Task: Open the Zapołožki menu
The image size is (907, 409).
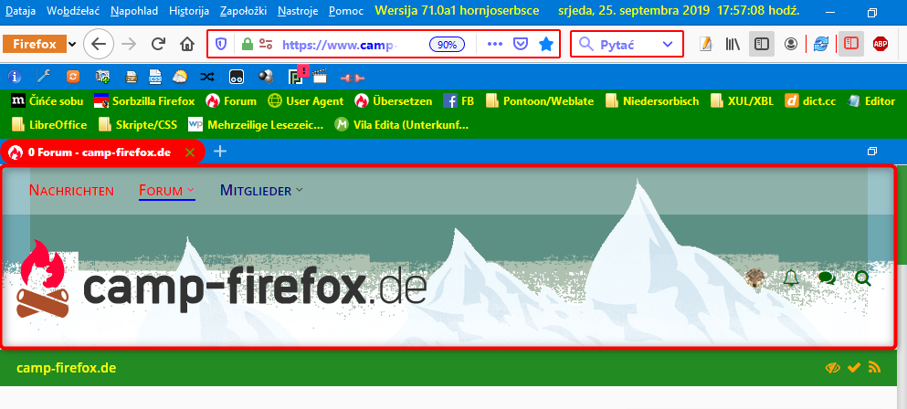Action: tap(244, 11)
